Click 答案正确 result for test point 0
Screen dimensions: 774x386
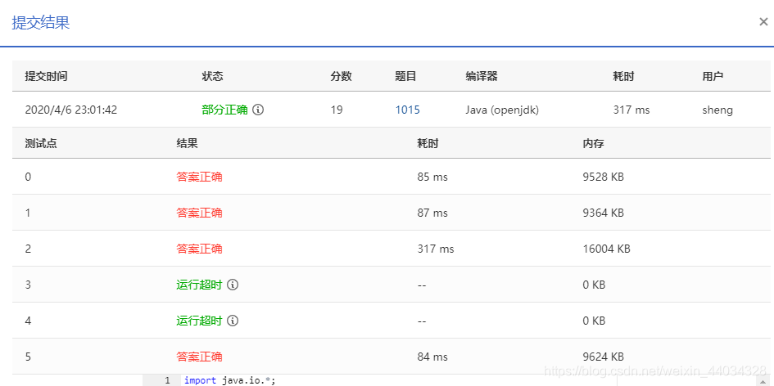(x=199, y=177)
